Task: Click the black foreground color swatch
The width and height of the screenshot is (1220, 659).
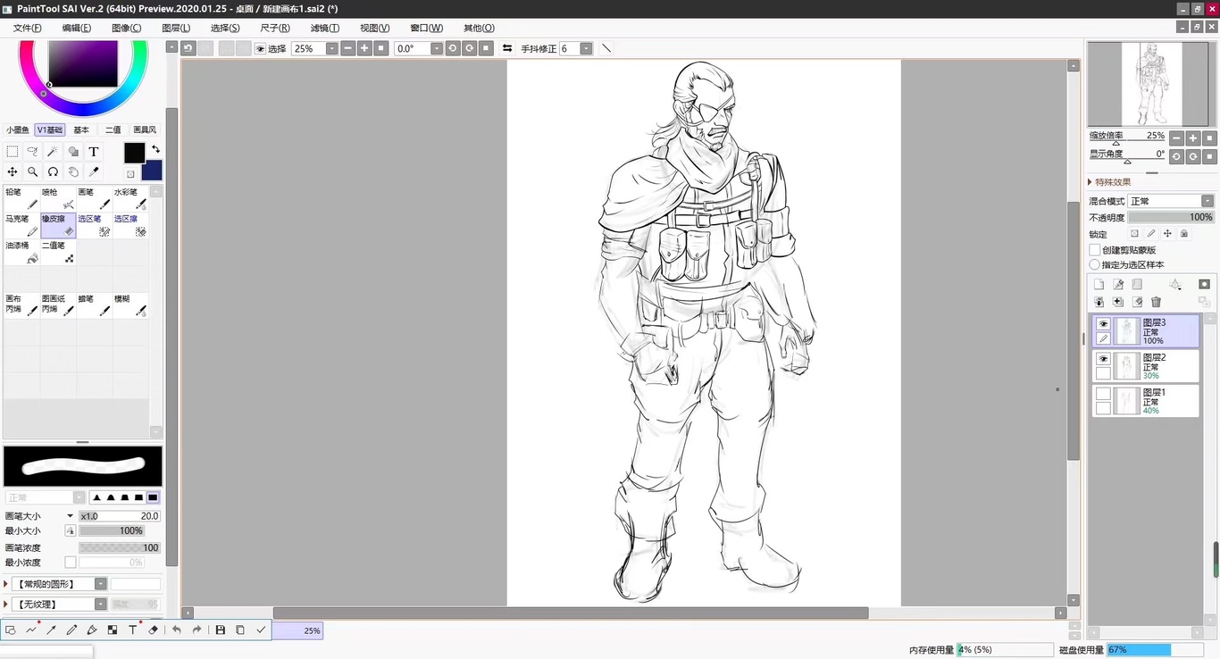Action: pos(134,153)
